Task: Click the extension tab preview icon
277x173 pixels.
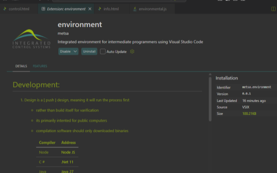Action: [43, 9]
